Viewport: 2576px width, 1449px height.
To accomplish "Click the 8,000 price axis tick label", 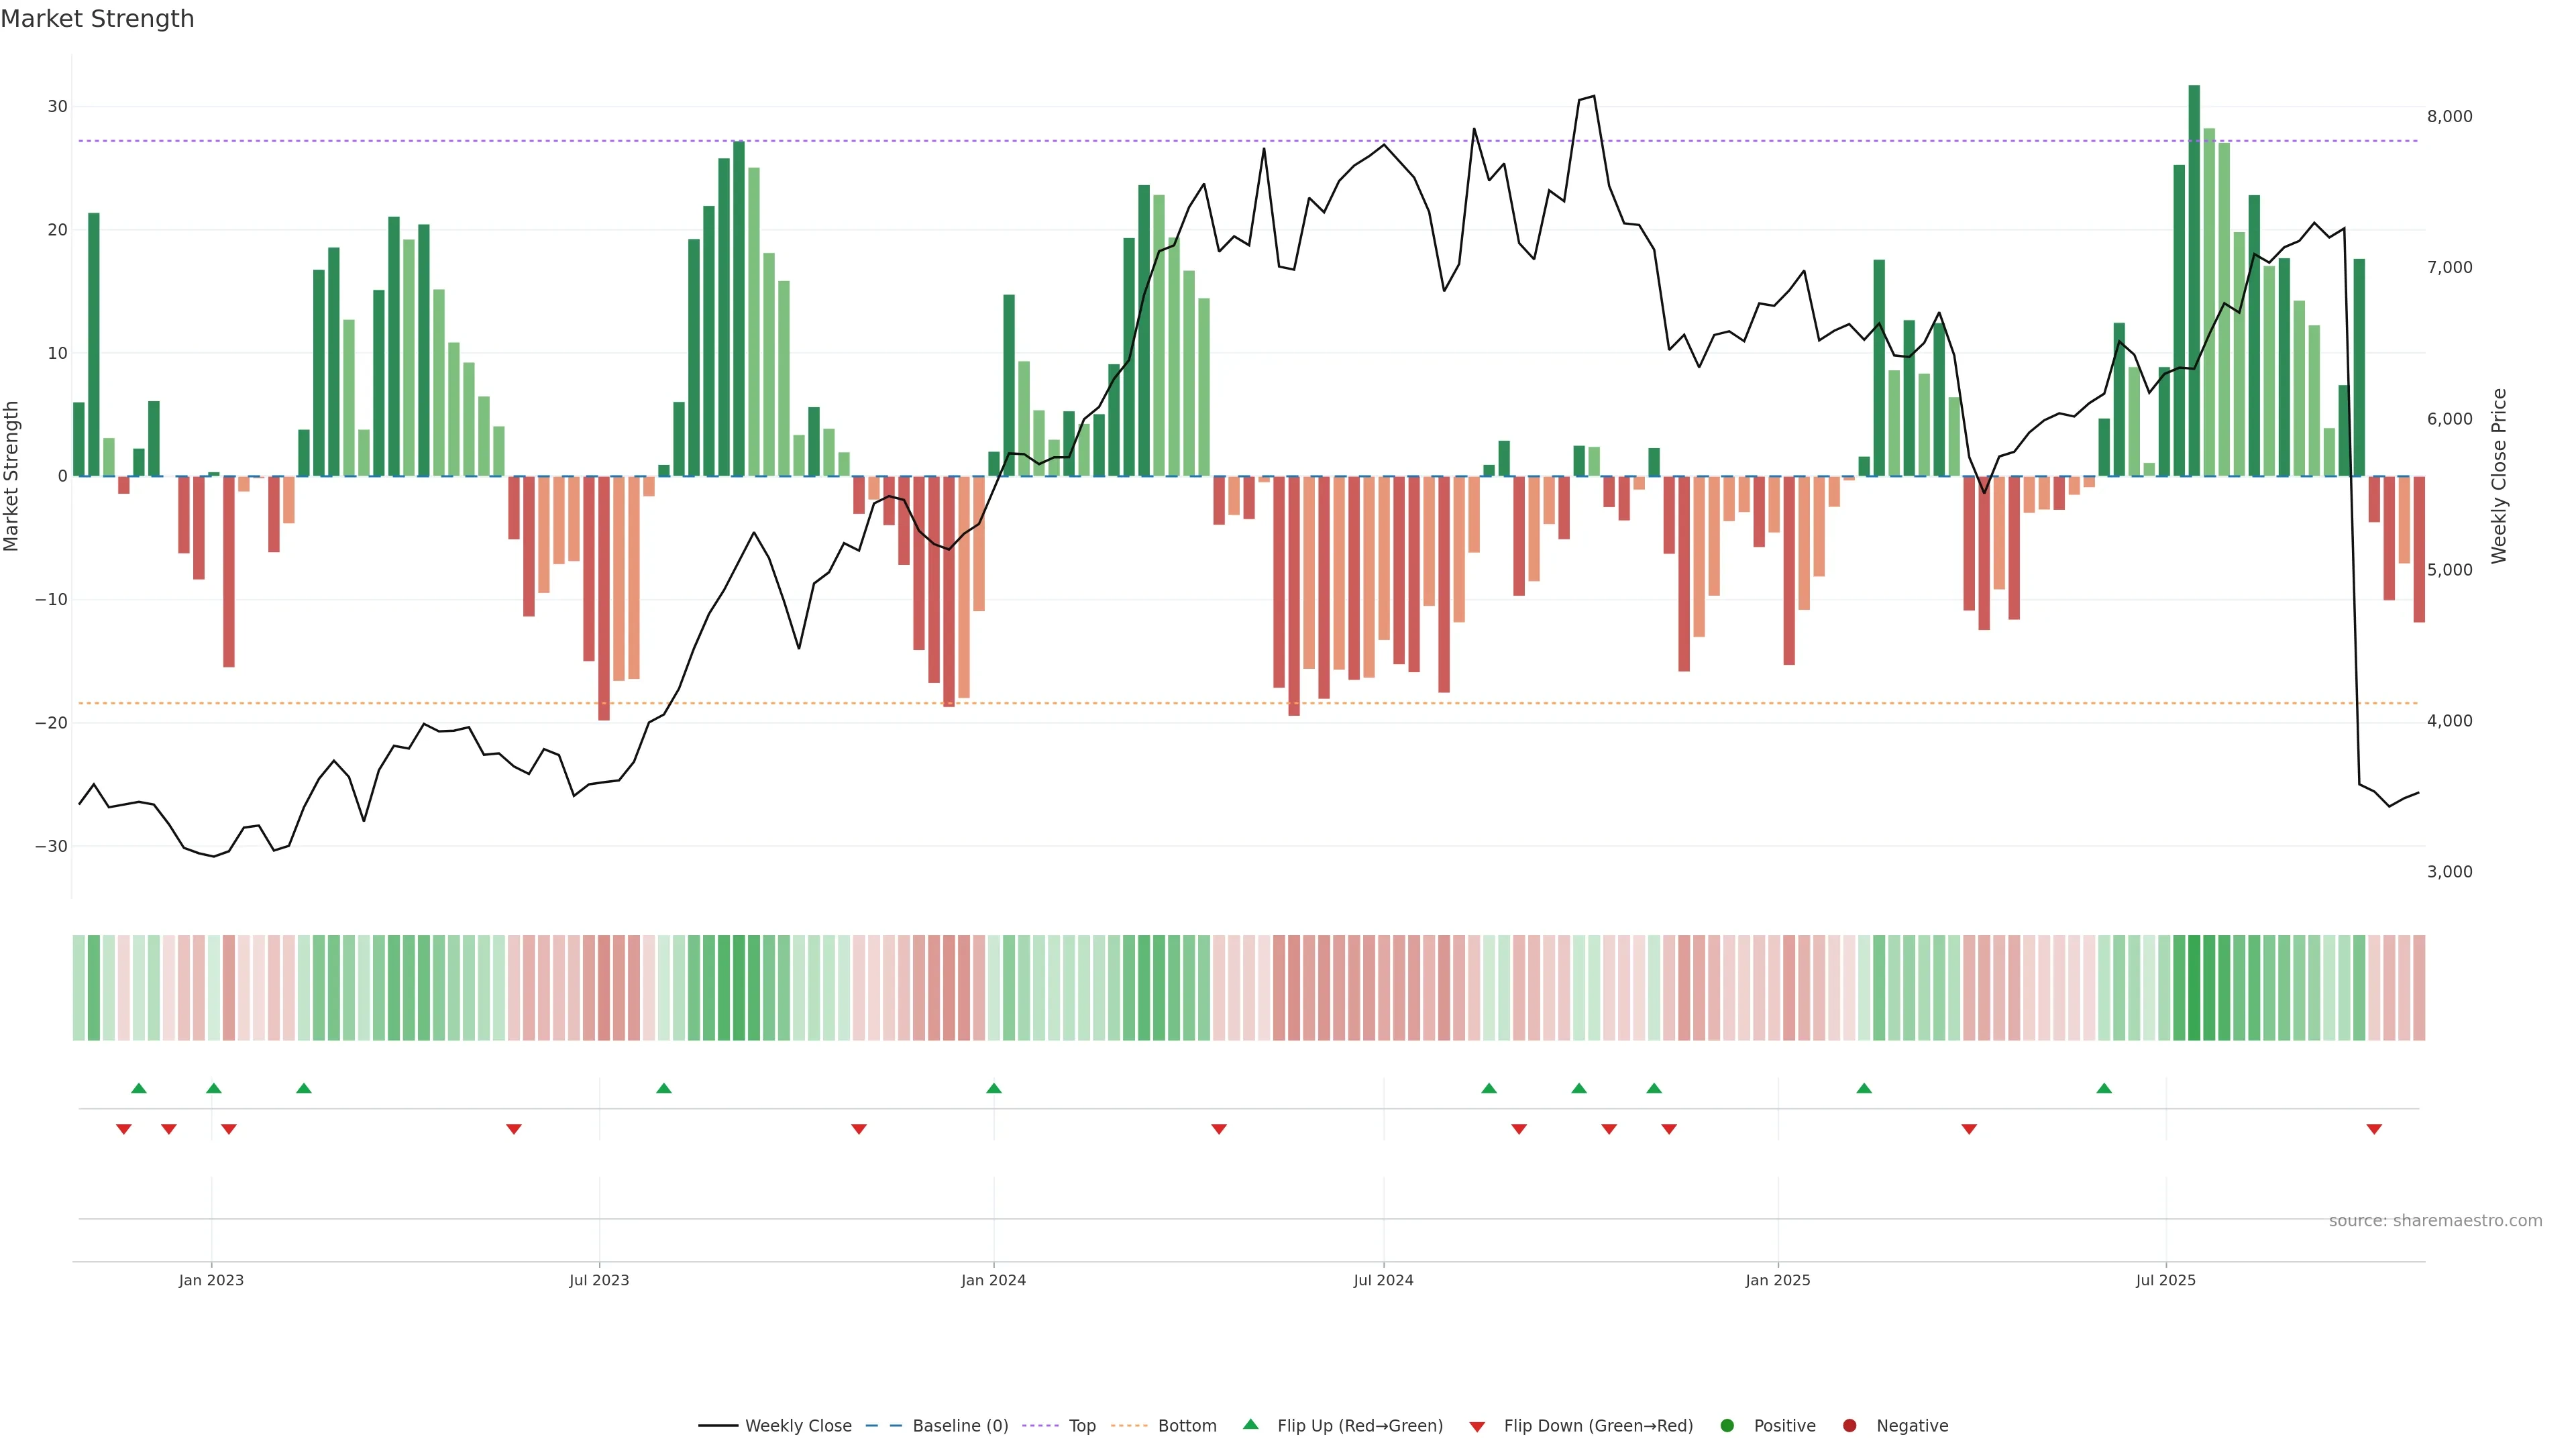I will point(2449,116).
